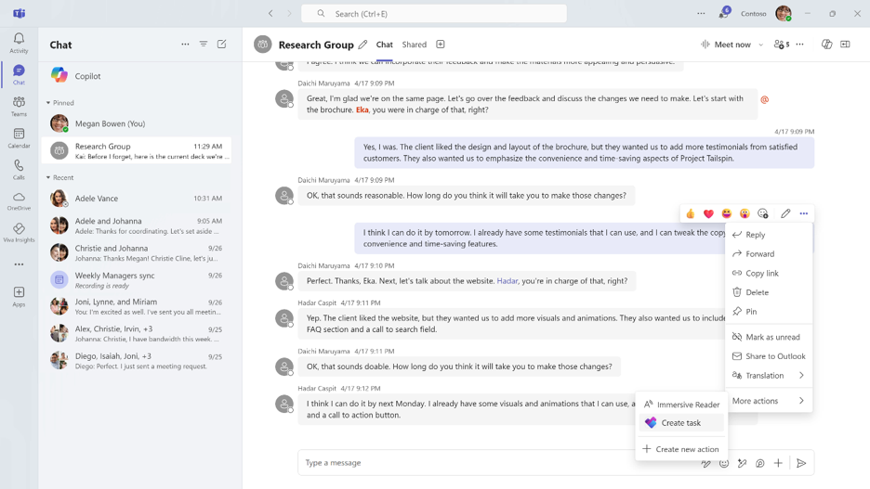
Task: Select Create task from the menu
Action: (x=681, y=423)
